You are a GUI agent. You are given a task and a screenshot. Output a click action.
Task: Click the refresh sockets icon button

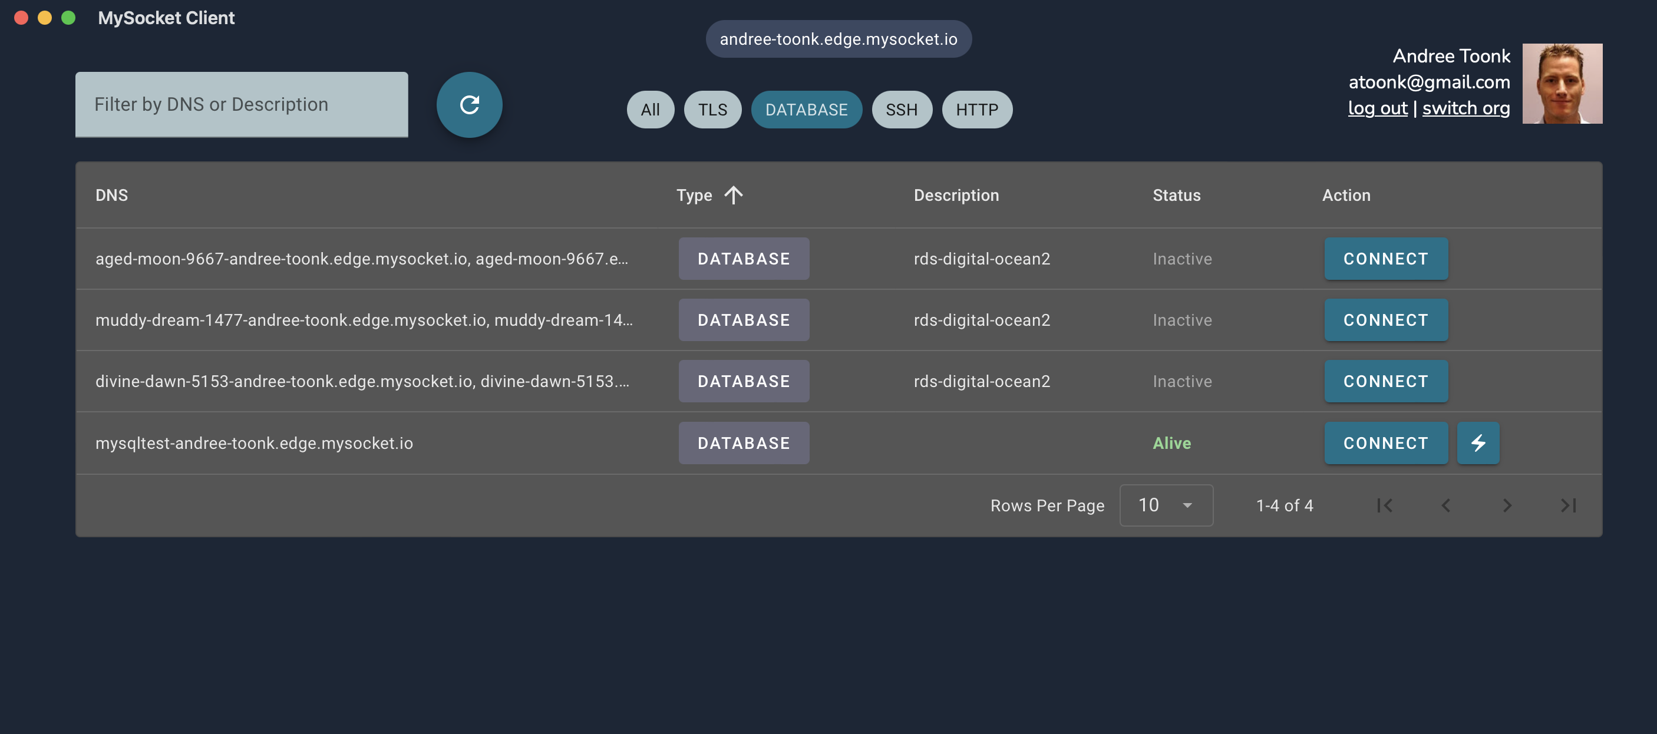pyautogui.click(x=469, y=104)
